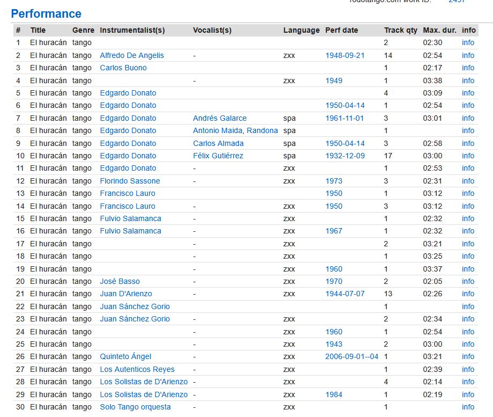493x417 pixels.
Task: Open performance date 1961-11-01
Action: pyautogui.click(x=345, y=118)
